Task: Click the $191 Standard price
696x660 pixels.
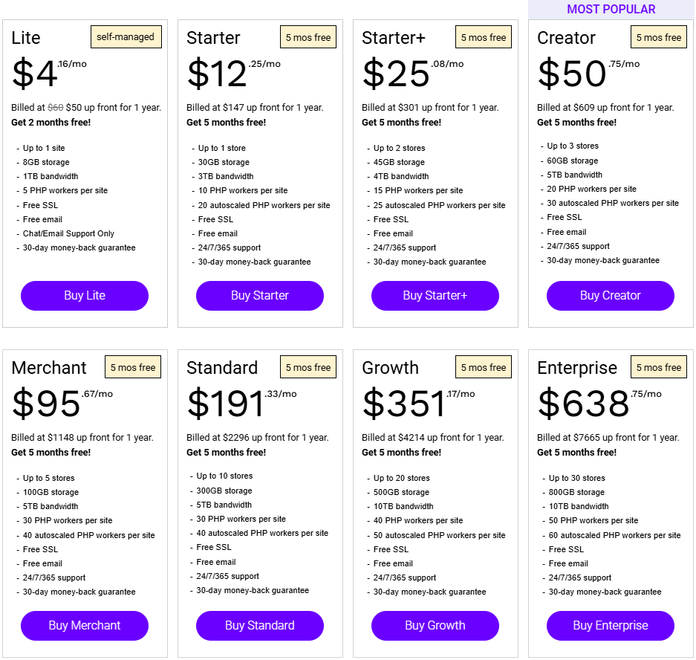Action: click(226, 404)
